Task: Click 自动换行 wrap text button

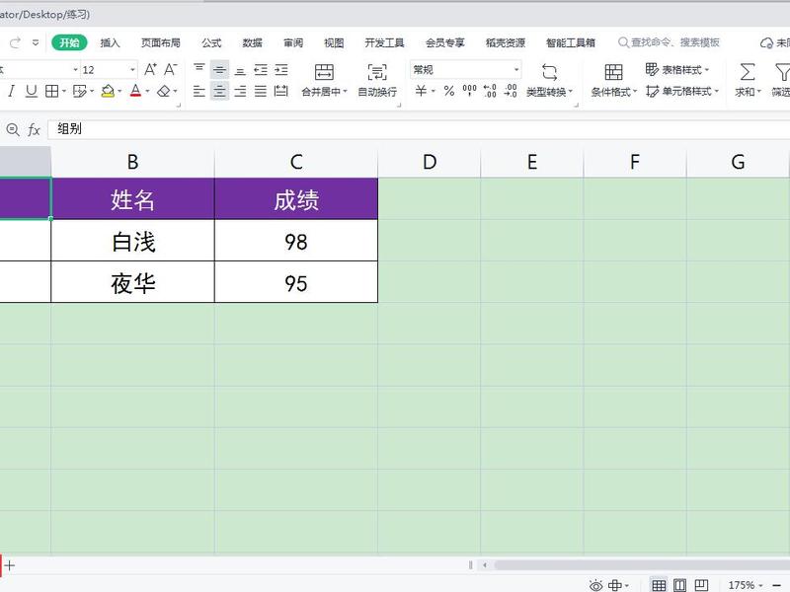Action: click(x=377, y=80)
